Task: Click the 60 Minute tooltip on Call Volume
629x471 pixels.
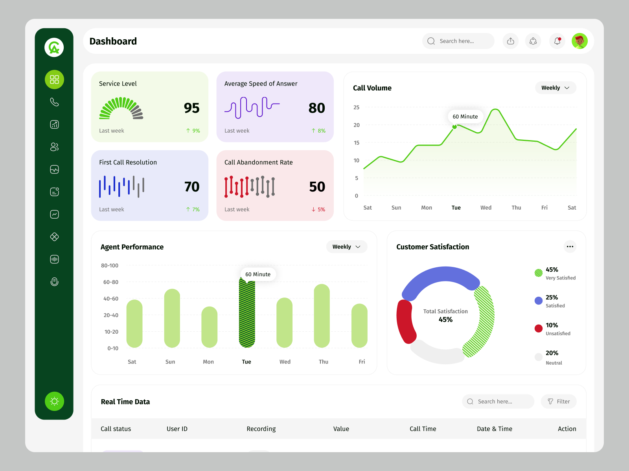Action: 465,116
